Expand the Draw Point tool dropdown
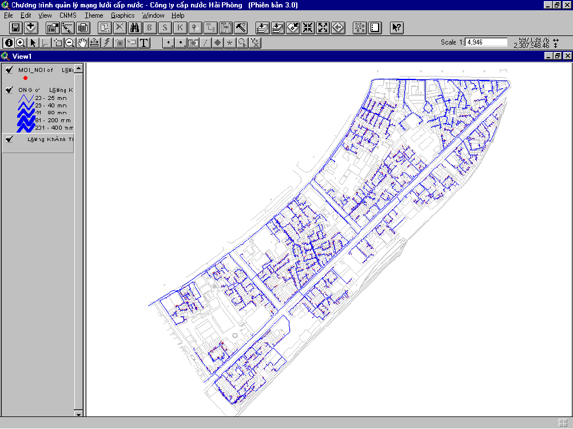The height and width of the screenshot is (429, 573). coord(168,43)
